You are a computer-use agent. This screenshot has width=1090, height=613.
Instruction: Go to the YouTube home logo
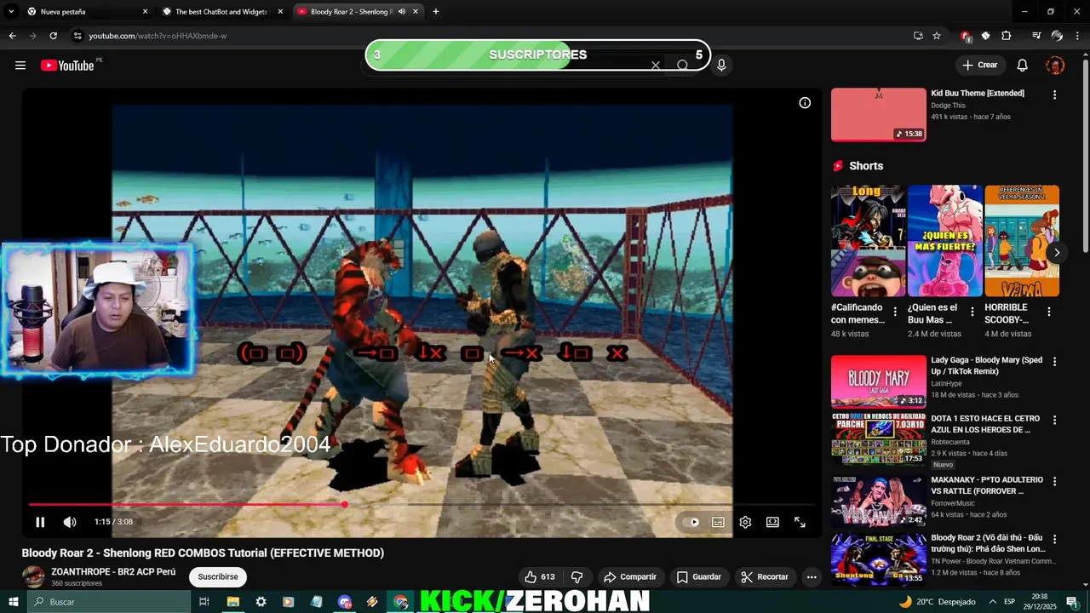(x=67, y=66)
